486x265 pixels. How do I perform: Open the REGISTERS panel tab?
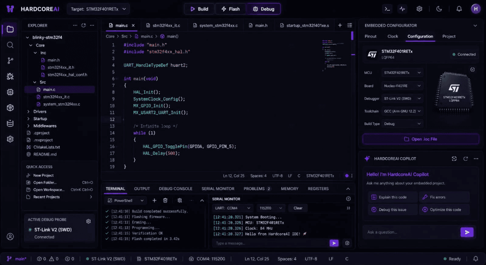[318, 189]
